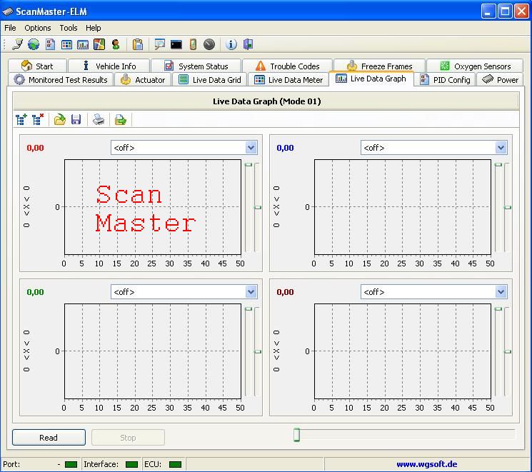Screen dimensions: 532x472
Task: Switch to the Live Data Meter tab
Action: pos(288,80)
